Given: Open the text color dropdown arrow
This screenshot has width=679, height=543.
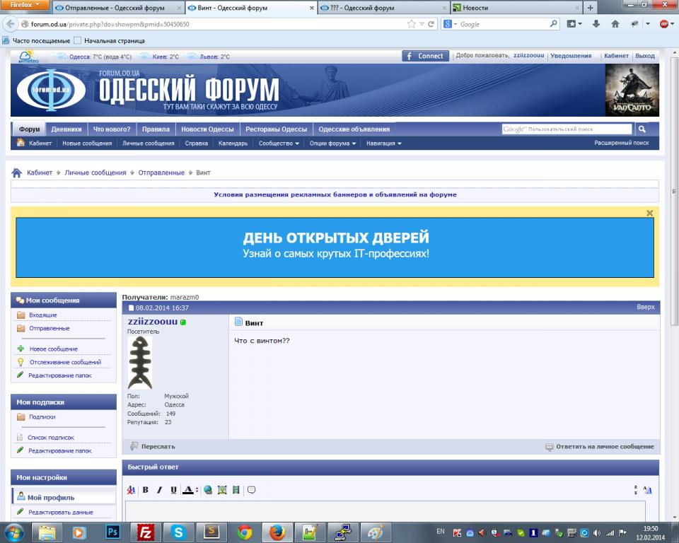Looking at the screenshot, I should (x=197, y=490).
